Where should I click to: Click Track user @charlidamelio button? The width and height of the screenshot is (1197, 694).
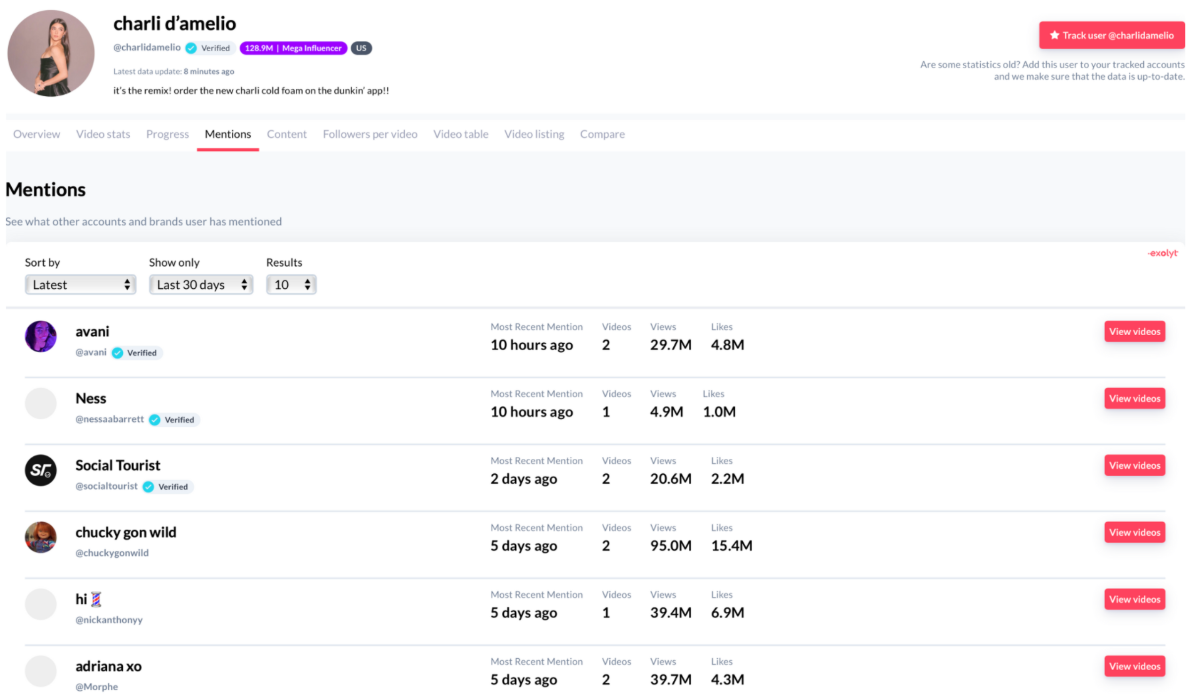point(1111,35)
